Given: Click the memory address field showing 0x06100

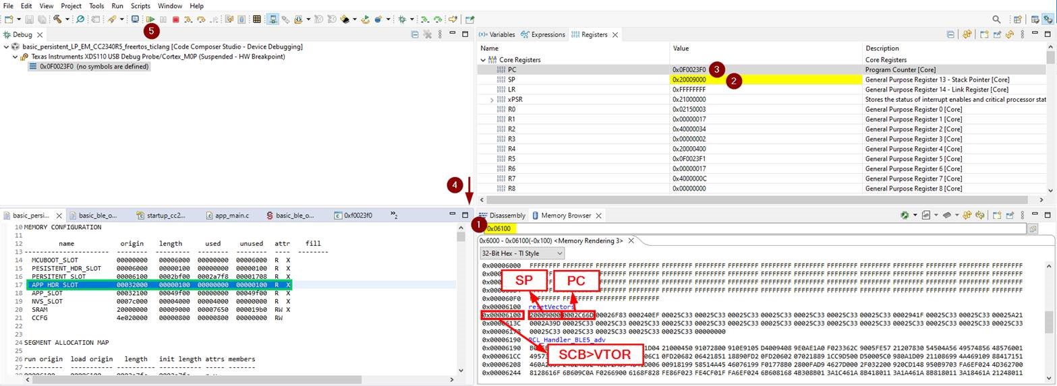Looking at the screenshot, I should tap(742, 229).
